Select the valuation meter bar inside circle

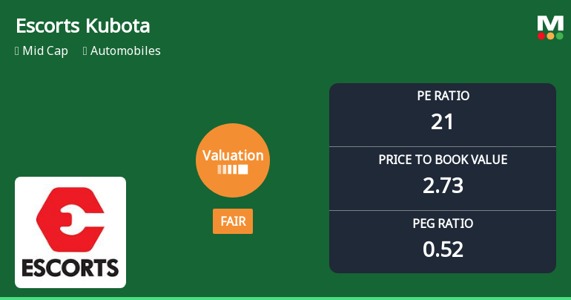click(x=233, y=169)
